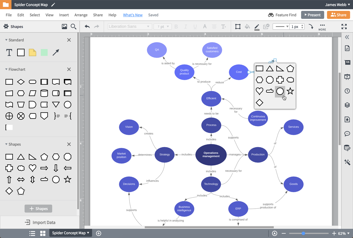Open the Layers panel in right sidebar
Viewport: 353px width, 238px height.
(347, 105)
